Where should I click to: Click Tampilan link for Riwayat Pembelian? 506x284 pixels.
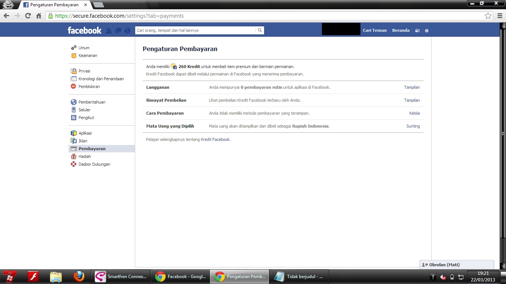click(412, 100)
